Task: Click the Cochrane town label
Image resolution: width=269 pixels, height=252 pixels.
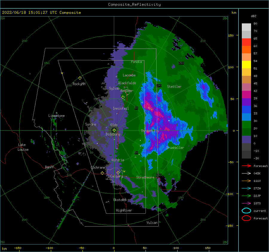Action: [x=98, y=168]
